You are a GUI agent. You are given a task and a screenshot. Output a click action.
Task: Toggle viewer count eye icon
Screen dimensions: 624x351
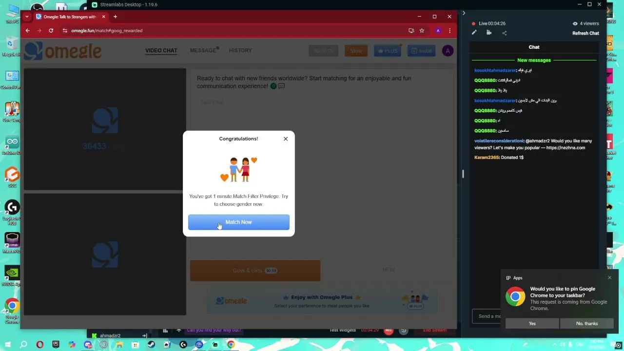575,23
